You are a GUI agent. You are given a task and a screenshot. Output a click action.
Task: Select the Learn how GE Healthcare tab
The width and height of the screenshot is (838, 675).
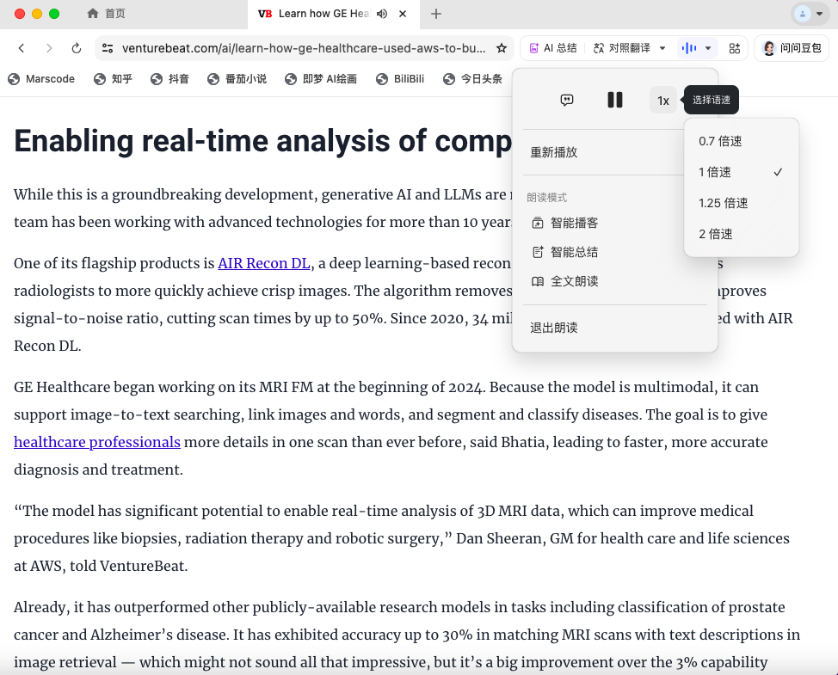coord(323,14)
